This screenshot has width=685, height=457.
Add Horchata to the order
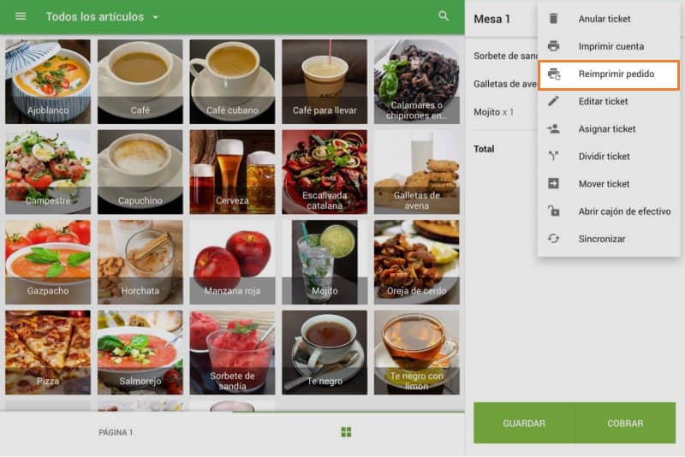[x=140, y=262]
